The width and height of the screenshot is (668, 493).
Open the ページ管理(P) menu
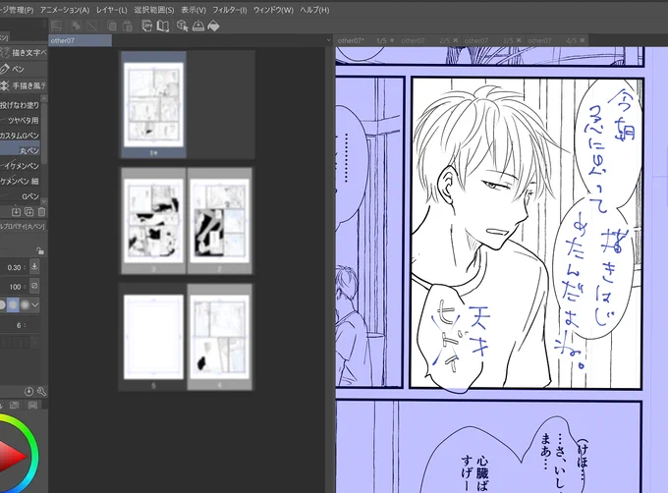pyautogui.click(x=16, y=10)
